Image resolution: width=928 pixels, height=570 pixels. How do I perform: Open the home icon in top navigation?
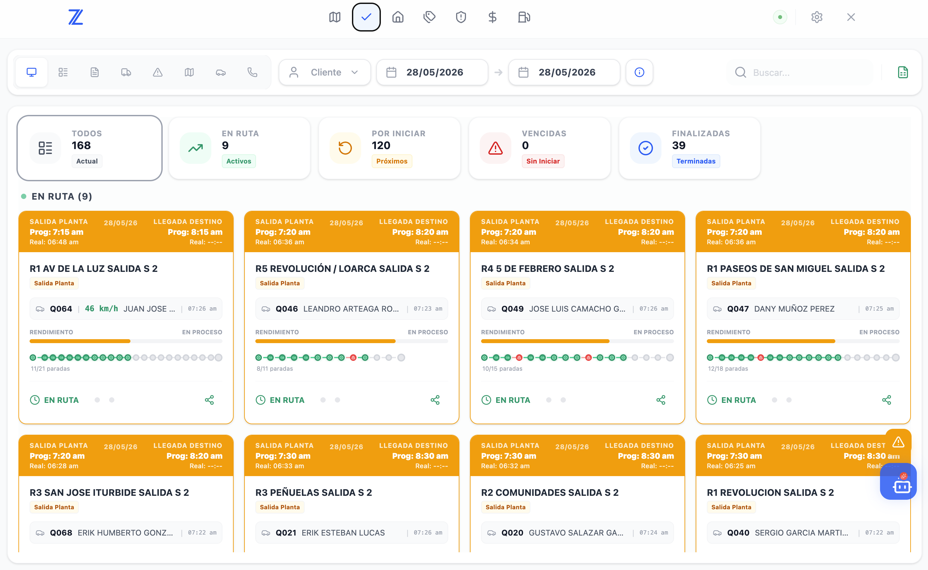click(398, 17)
